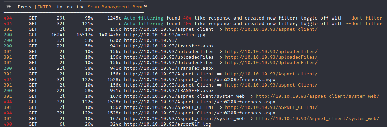Click the 1403476c size value
This screenshot has width=387, height=127.
click(110, 35)
